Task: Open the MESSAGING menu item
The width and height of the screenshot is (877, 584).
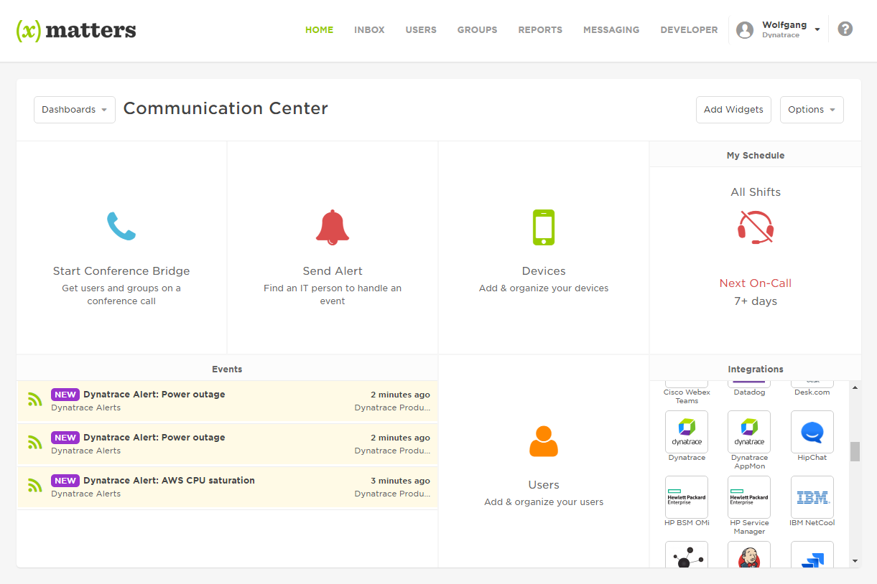Action: [611, 30]
